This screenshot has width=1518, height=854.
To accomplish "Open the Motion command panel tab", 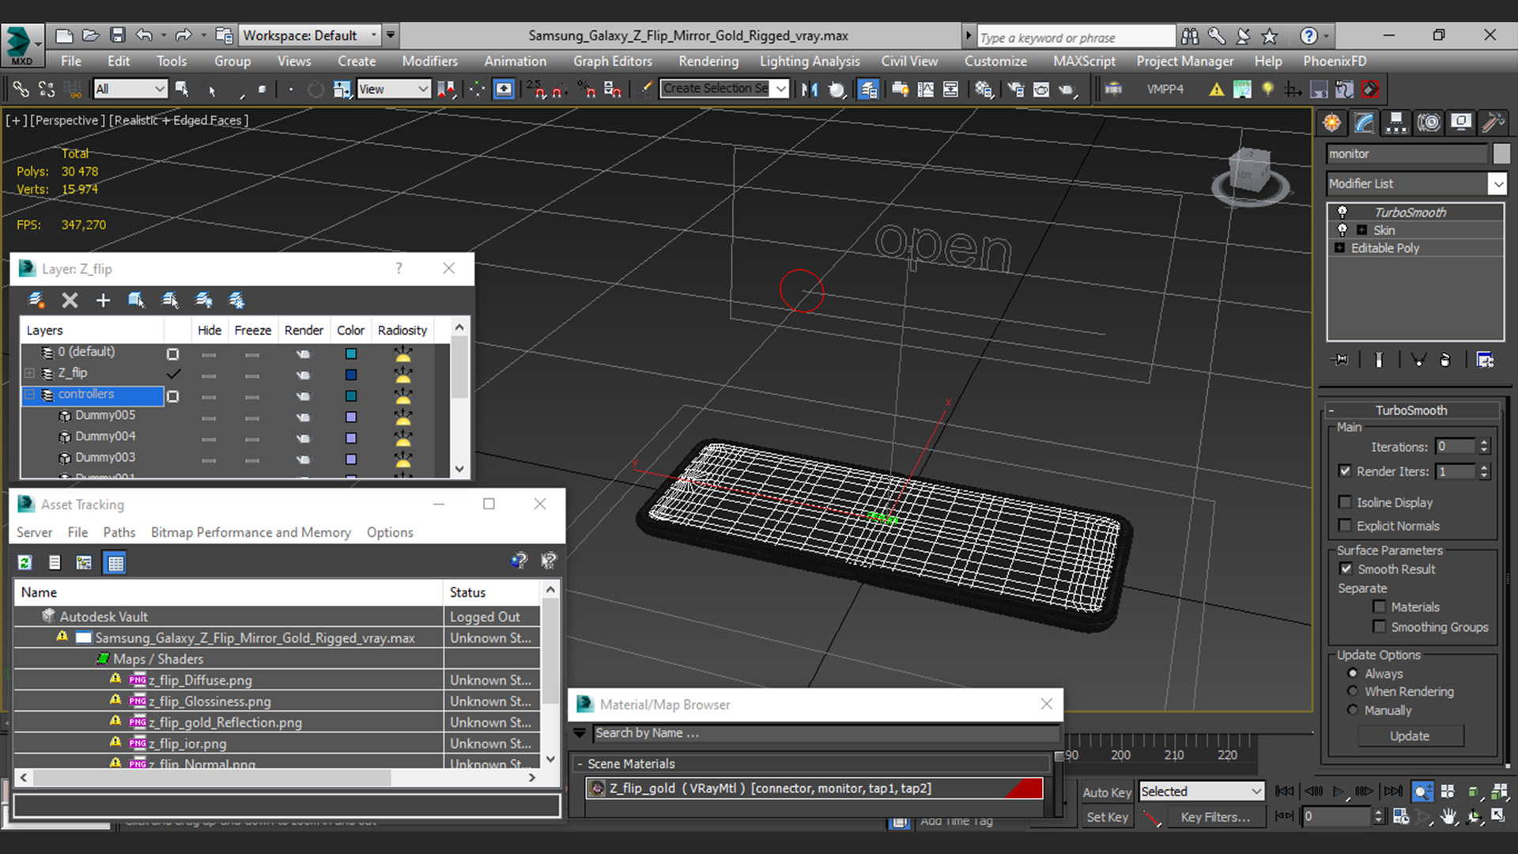I will pos(1429,123).
